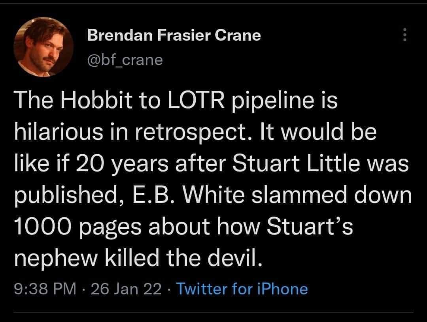Click the word nephew in the tweet
Image resolution: width=427 pixels, height=322 pixels.
[57, 258]
